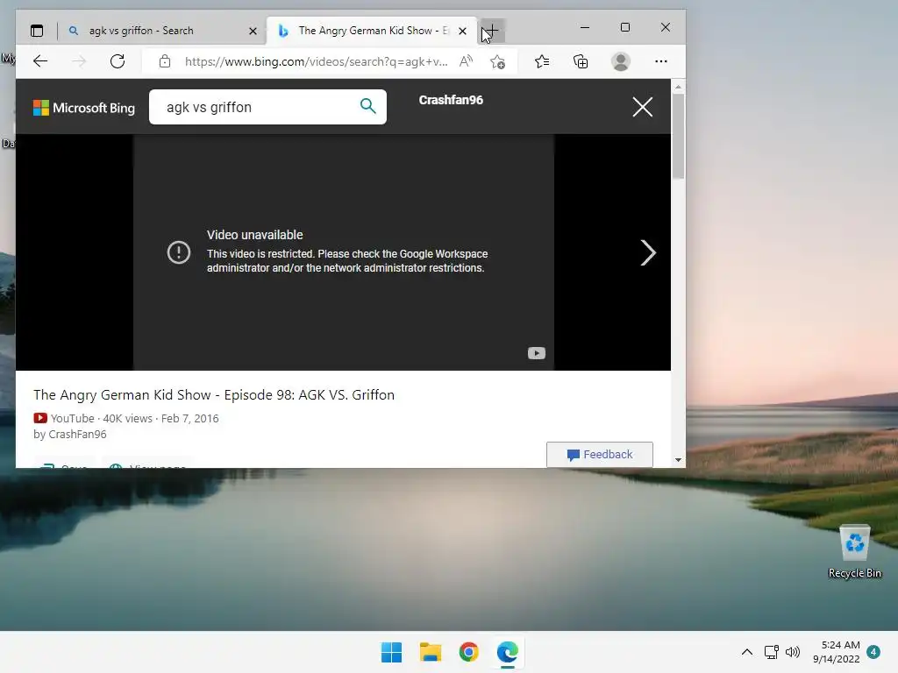The width and height of the screenshot is (898, 673).
Task: Click the red YouTube source icon
Action: 40,418
